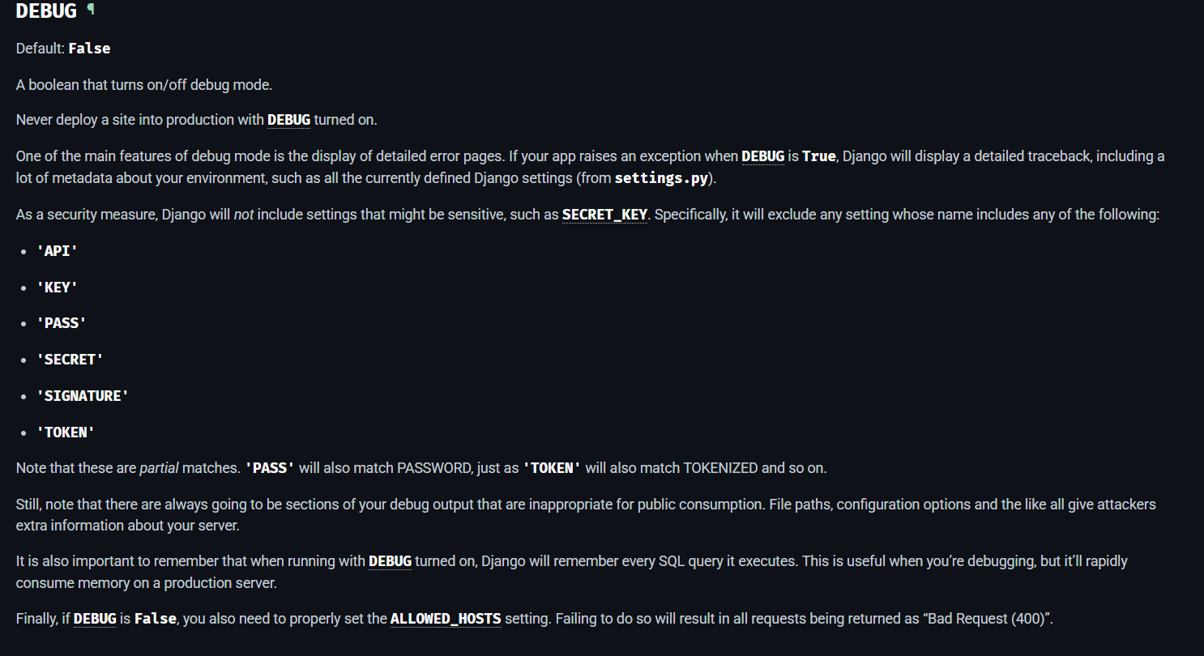Screen dimensions: 1204x656
Task: Click the 'API' bullet list item
Action: pos(58,251)
